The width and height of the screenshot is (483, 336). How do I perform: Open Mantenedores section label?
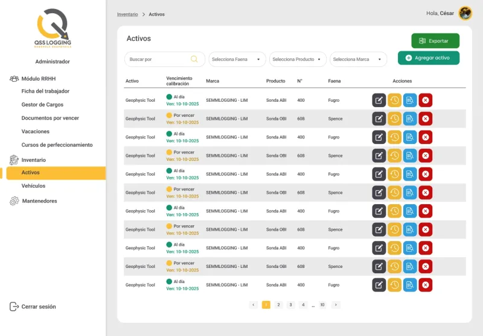click(39, 201)
